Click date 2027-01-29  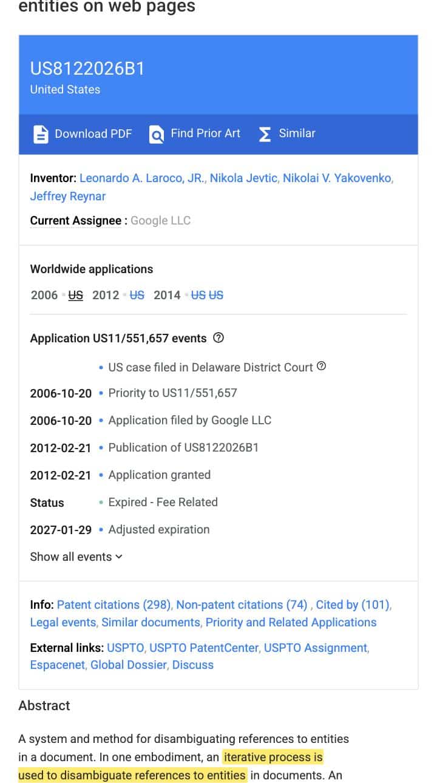pyautogui.click(x=61, y=530)
